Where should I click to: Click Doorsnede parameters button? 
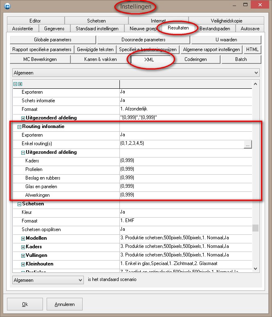pos(144,40)
